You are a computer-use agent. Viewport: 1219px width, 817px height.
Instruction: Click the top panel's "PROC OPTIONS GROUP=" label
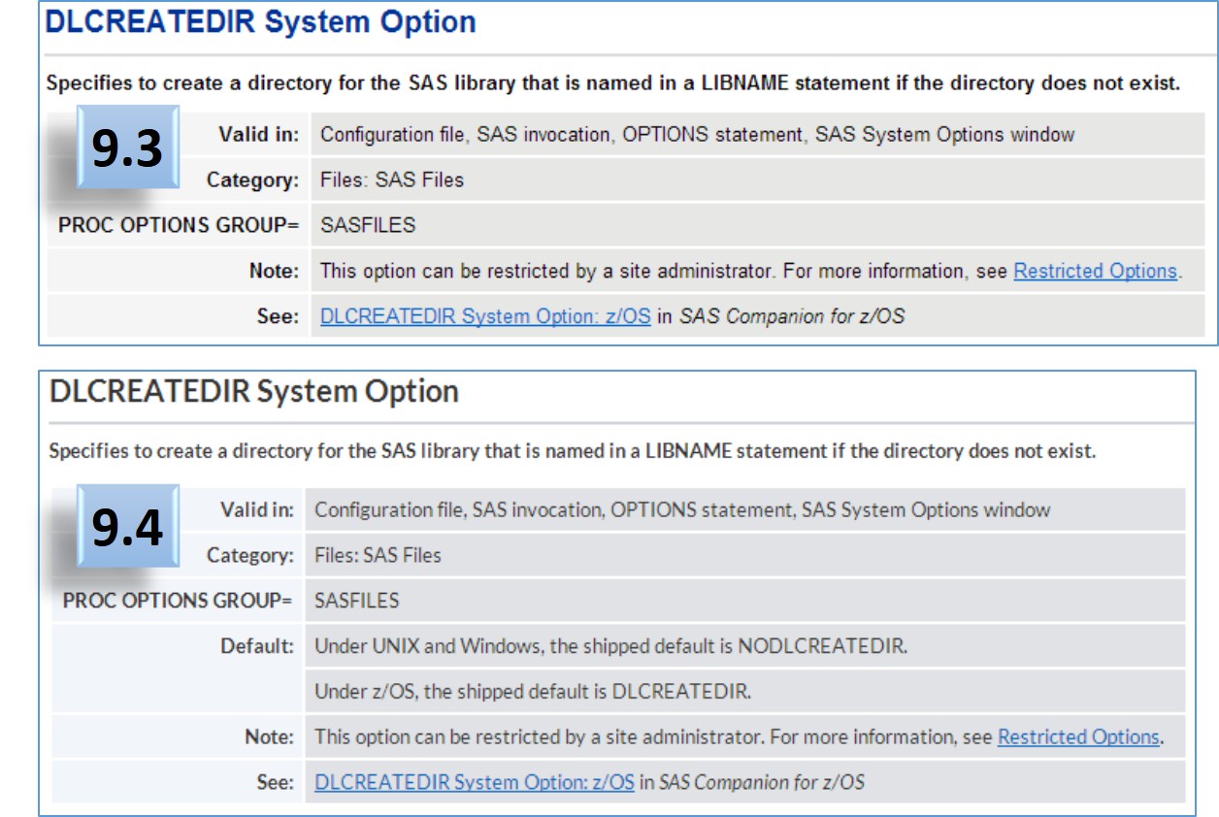tap(179, 226)
